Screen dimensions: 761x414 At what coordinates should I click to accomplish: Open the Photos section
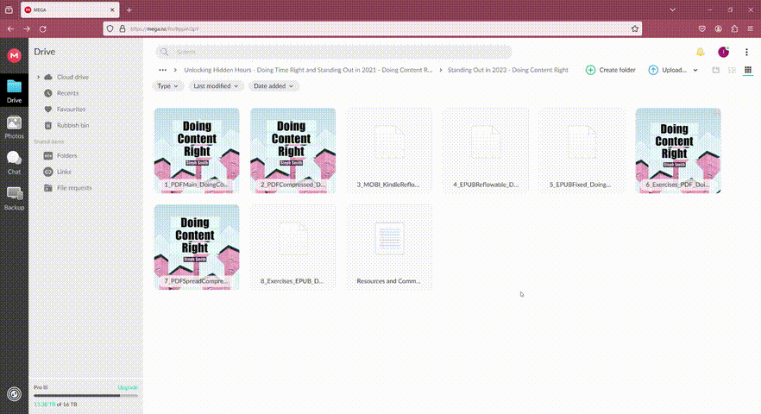pos(14,127)
